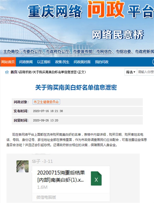Open 问政面对面 navigation item

pyautogui.click(x=82, y=62)
